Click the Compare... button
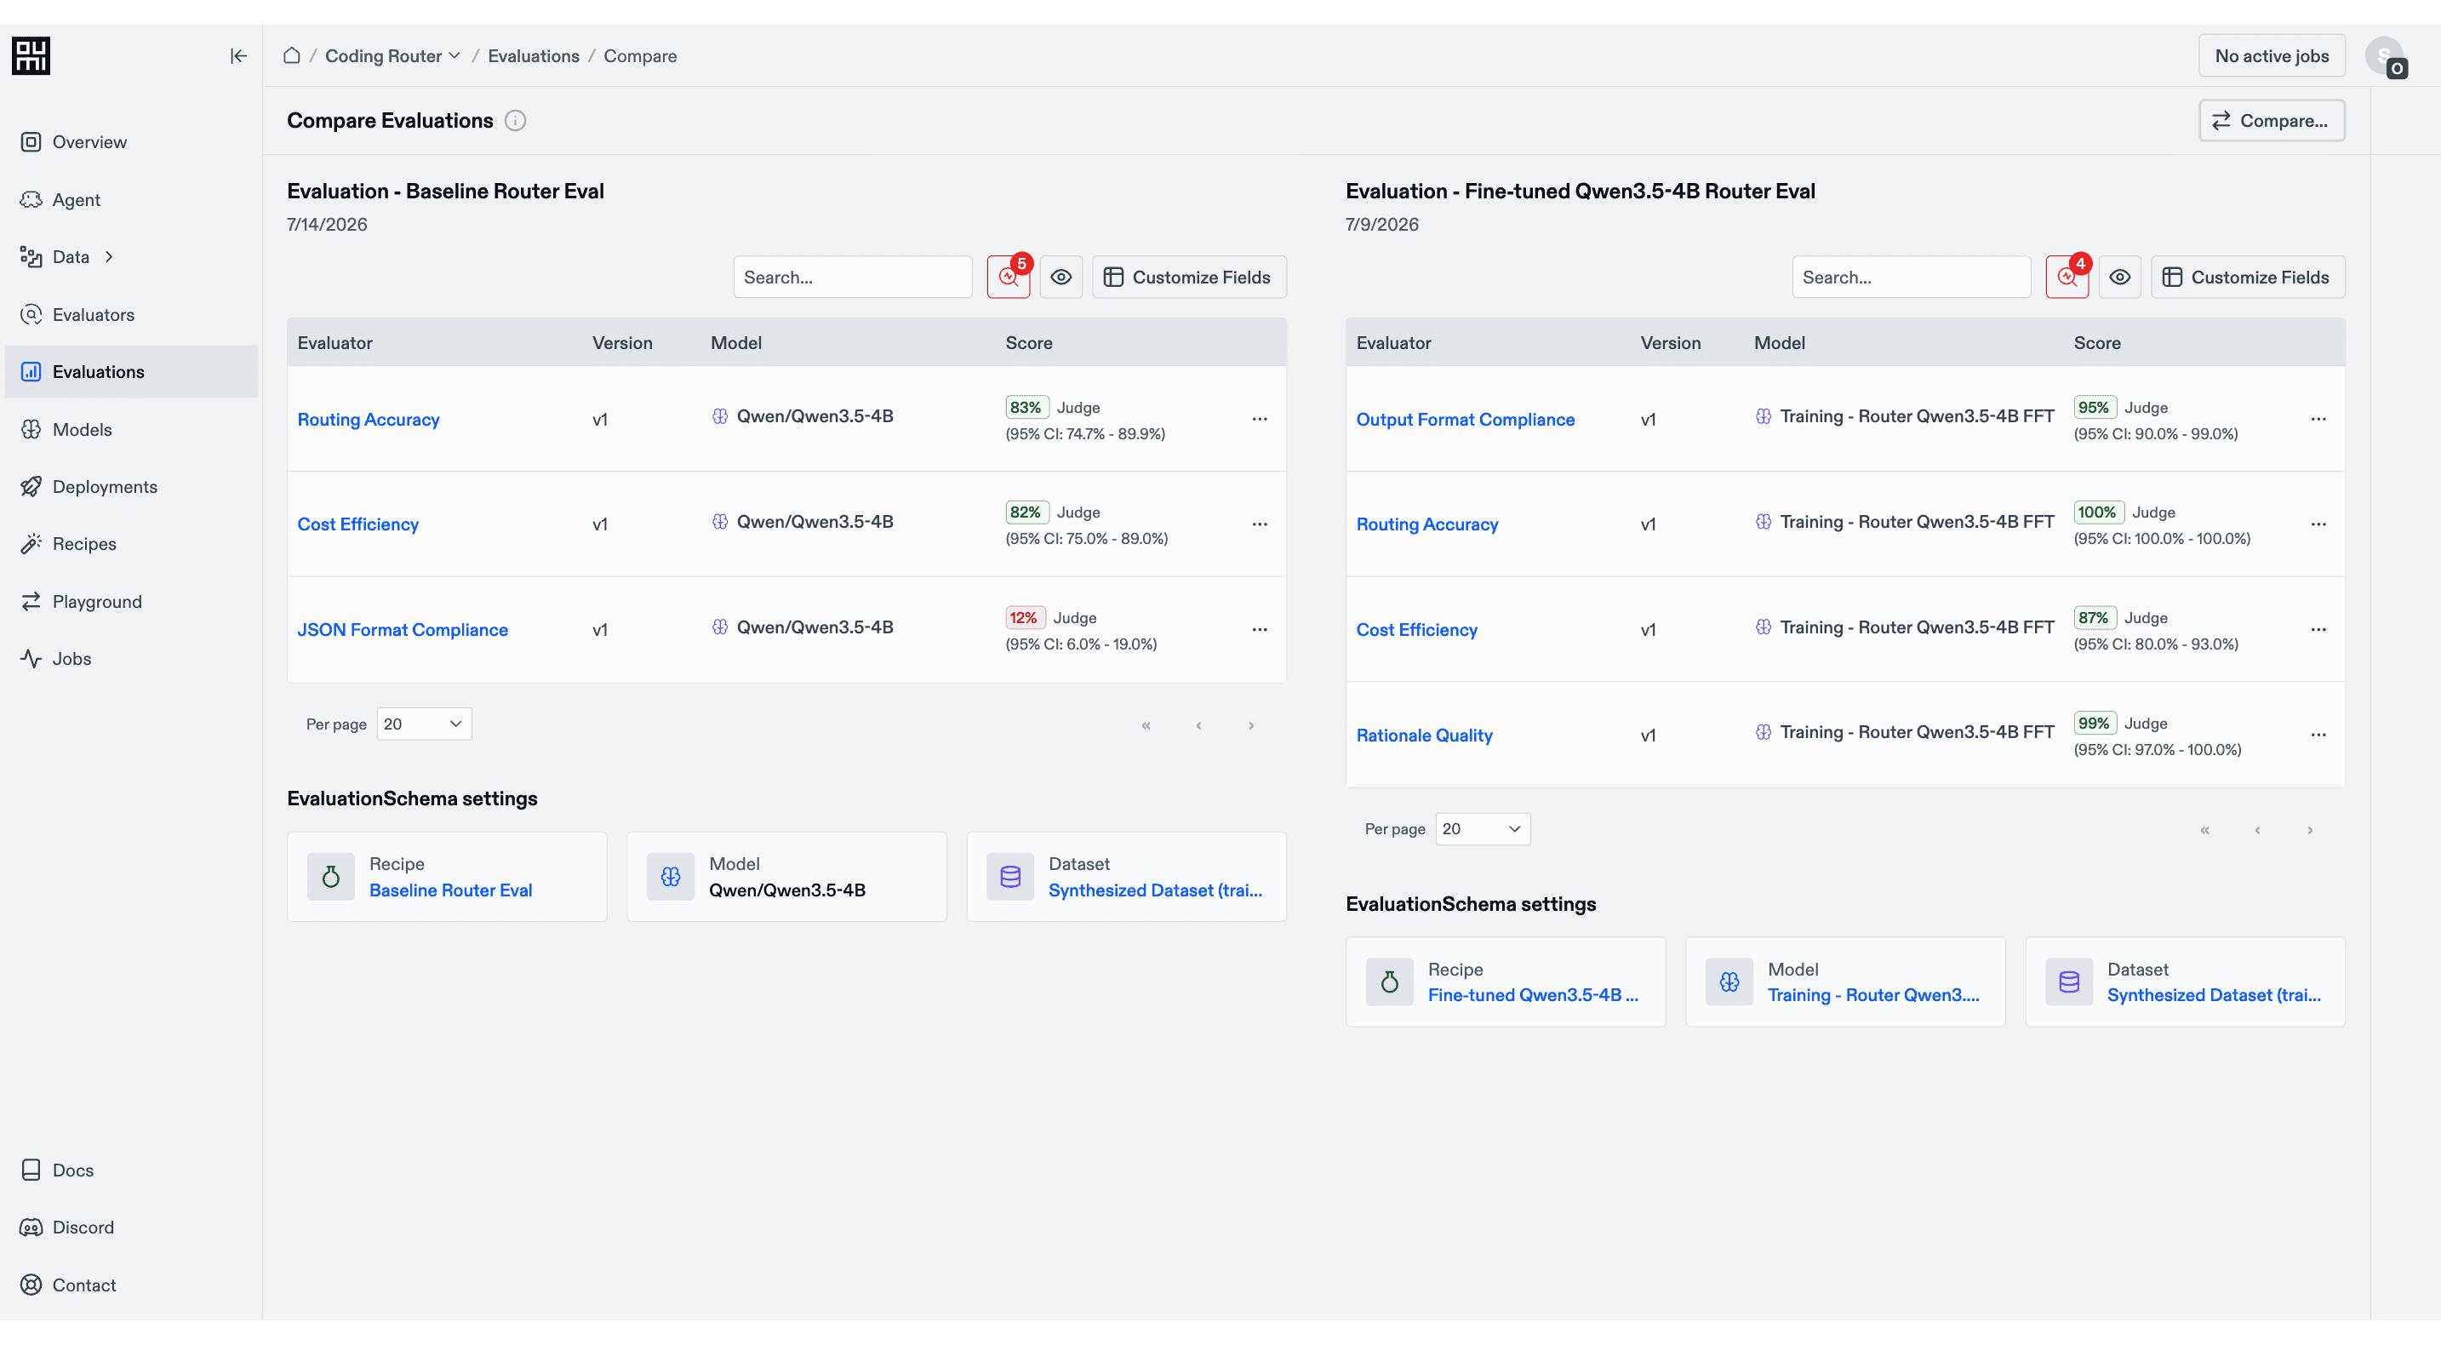Image resolution: width=2441 pixels, height=1345 pixels. pos(2272,120)
